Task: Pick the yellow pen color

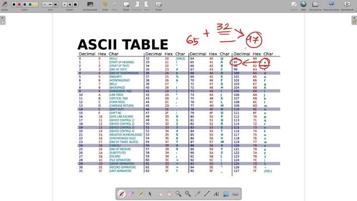Action: [36, 4]
